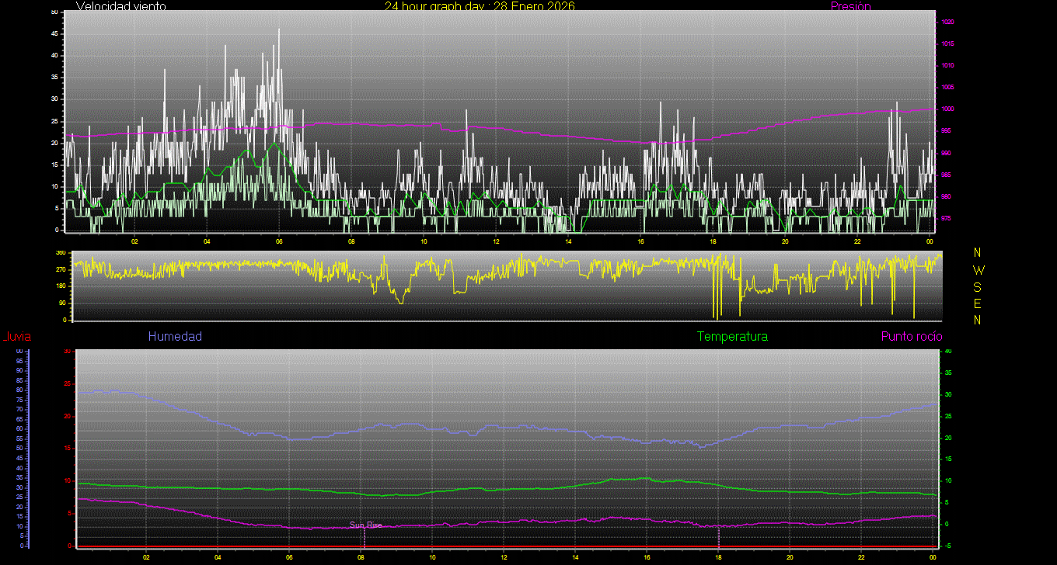1057x565 pixels.
Task: Click the highest wind gust peak near 06
Action: 279,31
